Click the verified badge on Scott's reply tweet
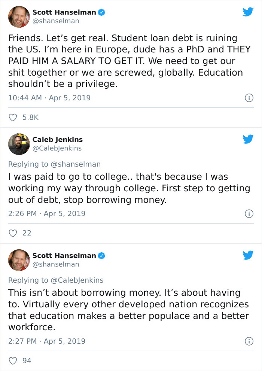The width and height of the screenshot is (262, 371). pyautogui.click(x=101, y=255)
